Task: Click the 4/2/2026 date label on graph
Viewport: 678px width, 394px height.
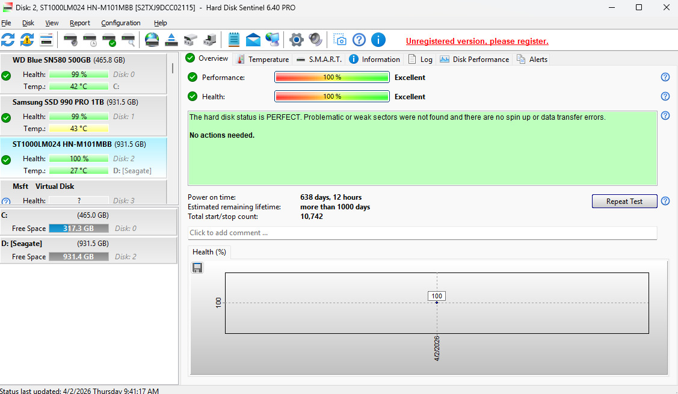Action: [437, 348]
